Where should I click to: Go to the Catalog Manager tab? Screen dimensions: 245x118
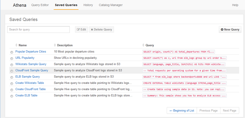(x=110, y=5)
